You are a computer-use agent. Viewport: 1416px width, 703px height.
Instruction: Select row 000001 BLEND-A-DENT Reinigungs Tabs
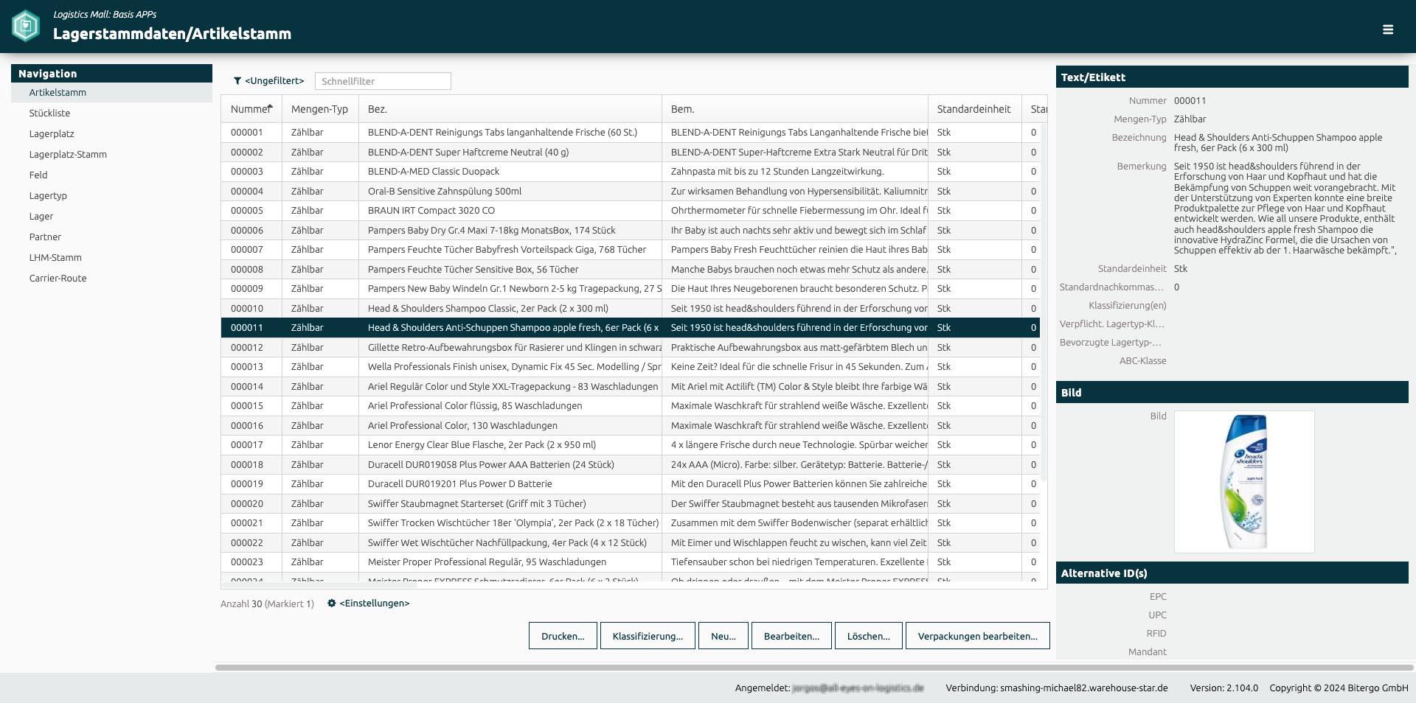(x=631, y=133)
